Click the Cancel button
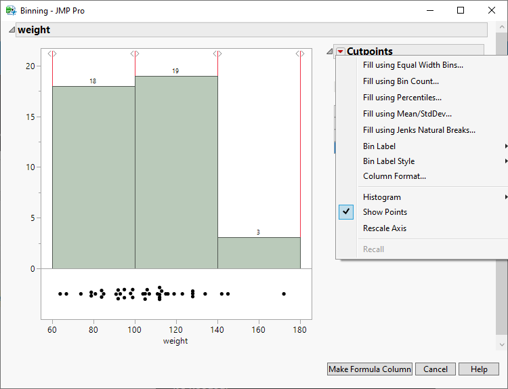Screen dimensions: 508x389 435,369
